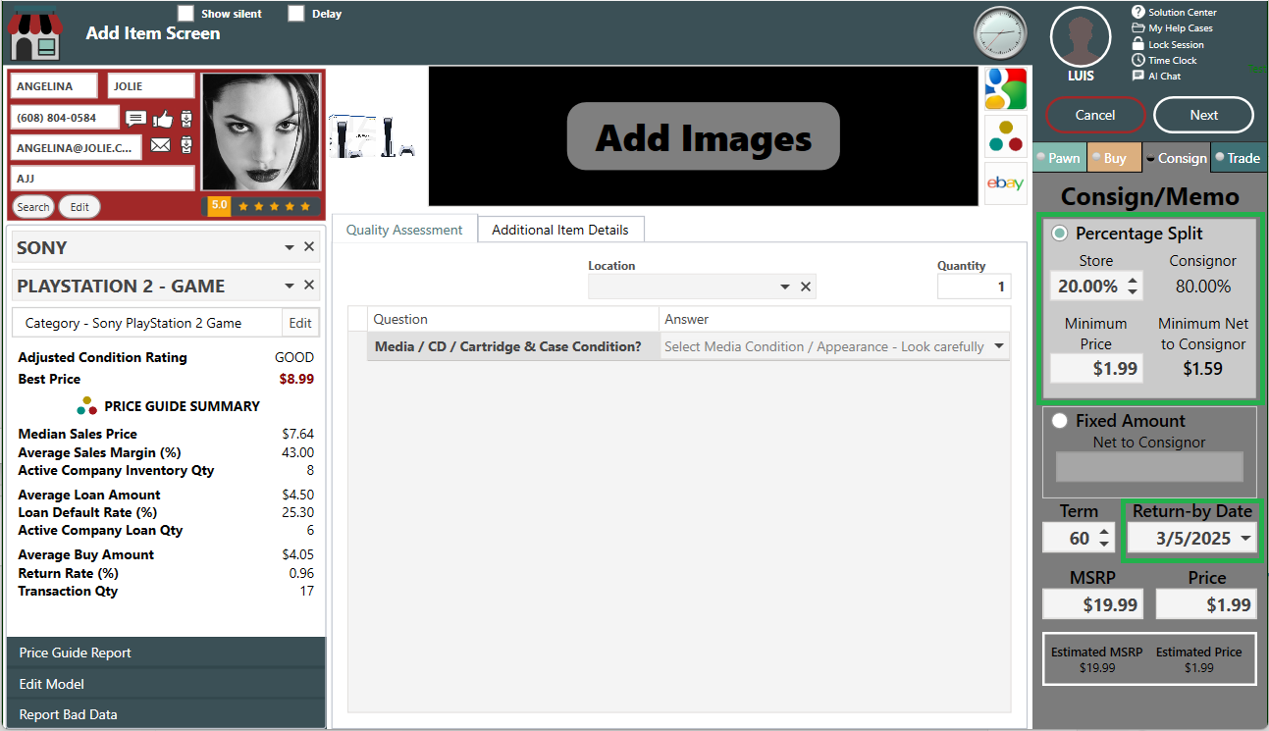Screen dimensions: 1269x731
Task: Choose Report Bad Data
Action: tap(166, 714)
